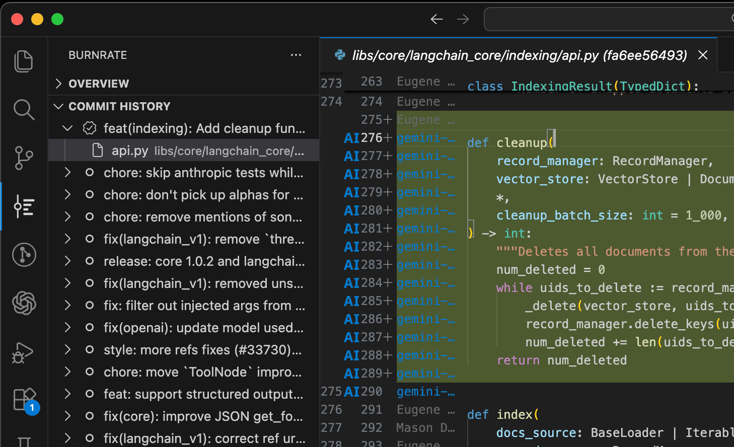Viewport: 734px width, 447px height.
Task: Click the editor back navigation arrow
Action: pos(436,19)
